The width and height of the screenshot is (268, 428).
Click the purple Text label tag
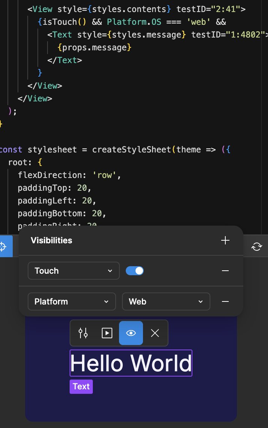pyautogui.click(x=81, y=386)
